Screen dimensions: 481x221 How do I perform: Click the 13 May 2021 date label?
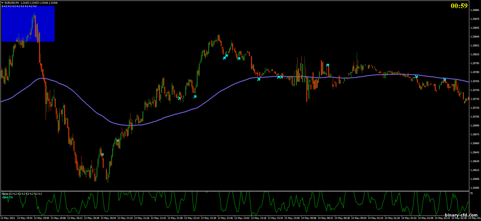click(x=8, y=218)
